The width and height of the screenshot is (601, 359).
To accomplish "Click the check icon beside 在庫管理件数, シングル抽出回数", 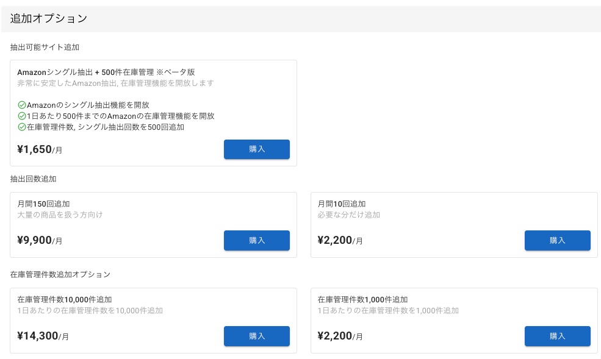I will pyautogui.click(x=22, y=127).
